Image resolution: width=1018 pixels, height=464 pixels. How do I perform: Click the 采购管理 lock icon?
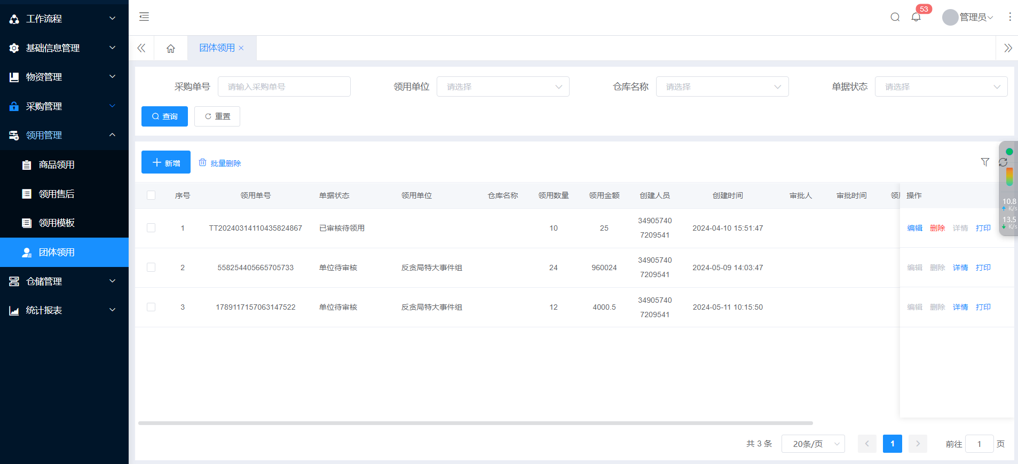coord(14,106)
